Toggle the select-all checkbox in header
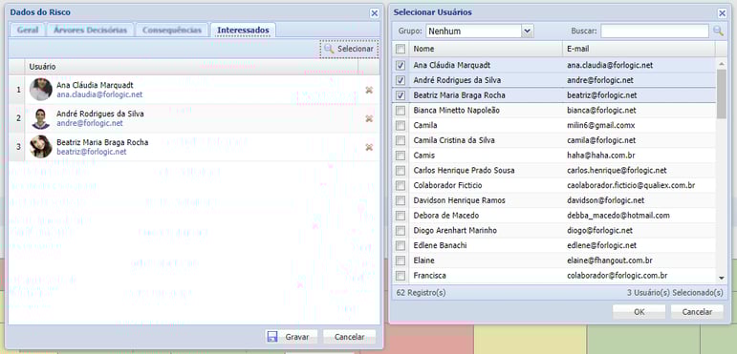 click(400, 49)
